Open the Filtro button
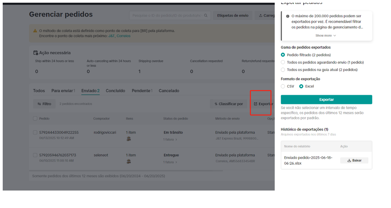The width and height of the screenshot is (391, 208). point(44,104)
